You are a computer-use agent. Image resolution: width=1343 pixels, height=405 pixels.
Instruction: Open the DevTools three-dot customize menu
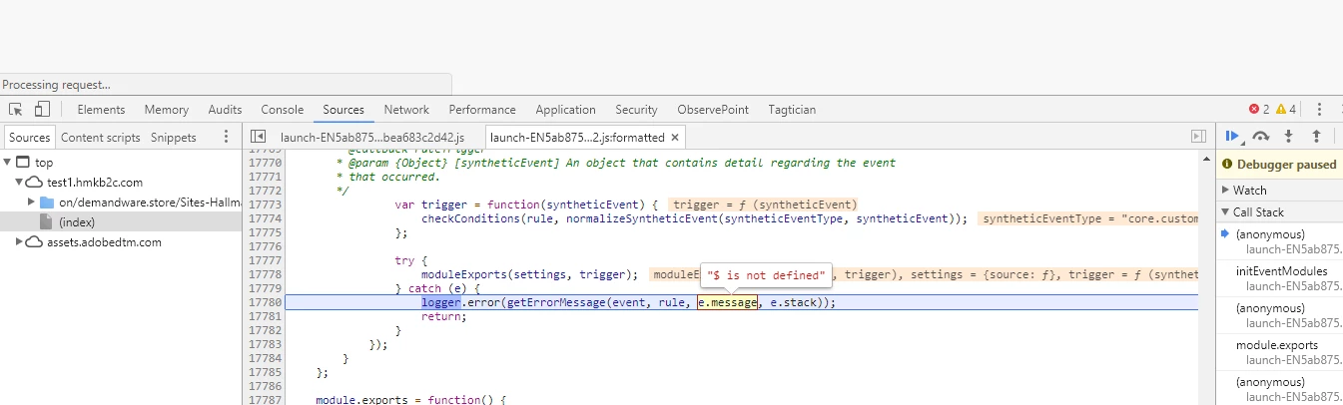[x=1319, y=110]
